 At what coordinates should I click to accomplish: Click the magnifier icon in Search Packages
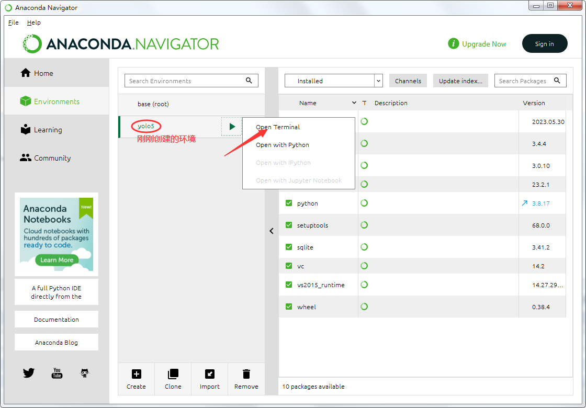click(557, 81)
